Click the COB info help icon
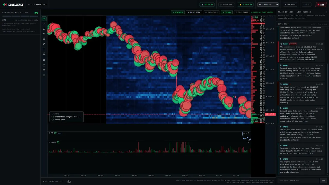The image size is (329, 185). (x=256, y=17)
